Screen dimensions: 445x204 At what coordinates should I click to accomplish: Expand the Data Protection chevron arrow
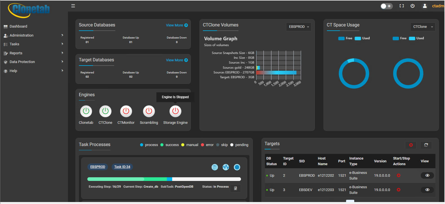pos(62,62)
